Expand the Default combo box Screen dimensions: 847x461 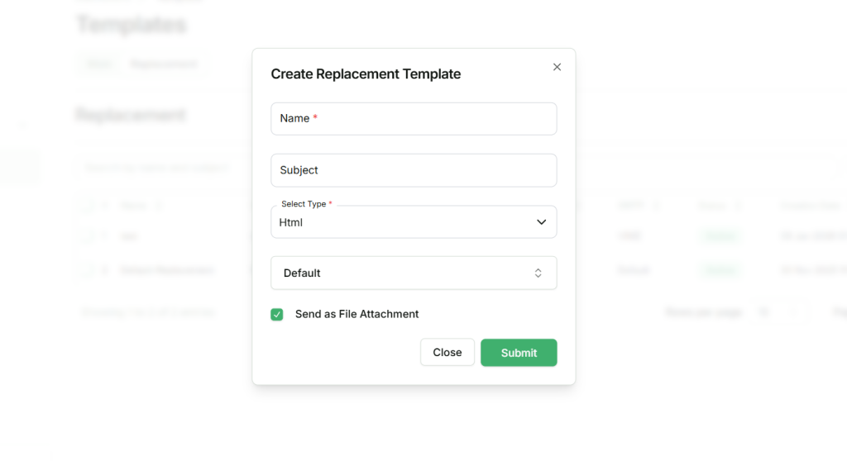[414, 273]
